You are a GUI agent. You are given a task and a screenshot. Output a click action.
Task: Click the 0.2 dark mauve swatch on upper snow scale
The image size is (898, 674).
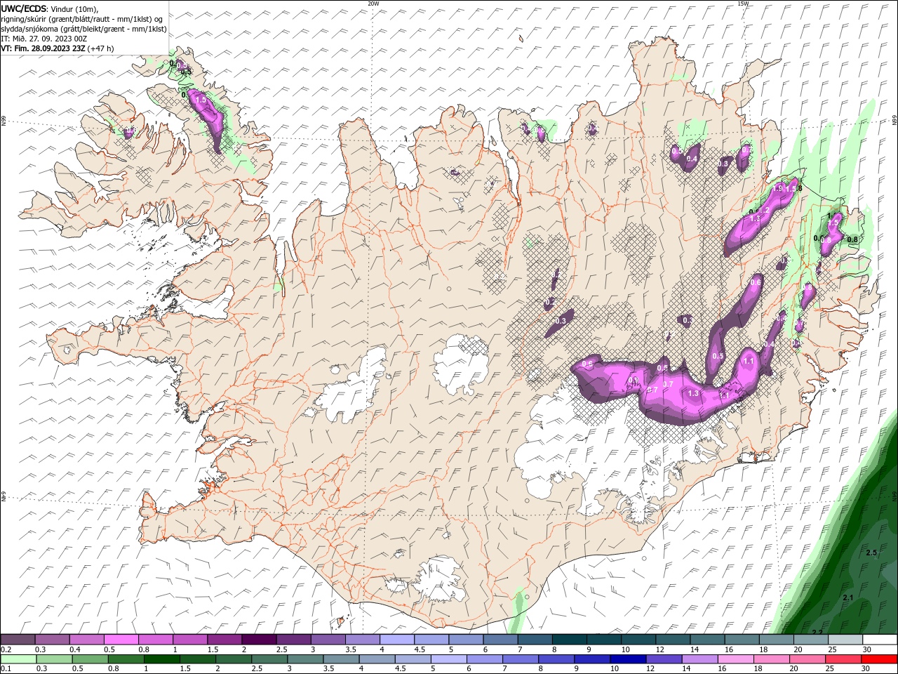(18, 640)
